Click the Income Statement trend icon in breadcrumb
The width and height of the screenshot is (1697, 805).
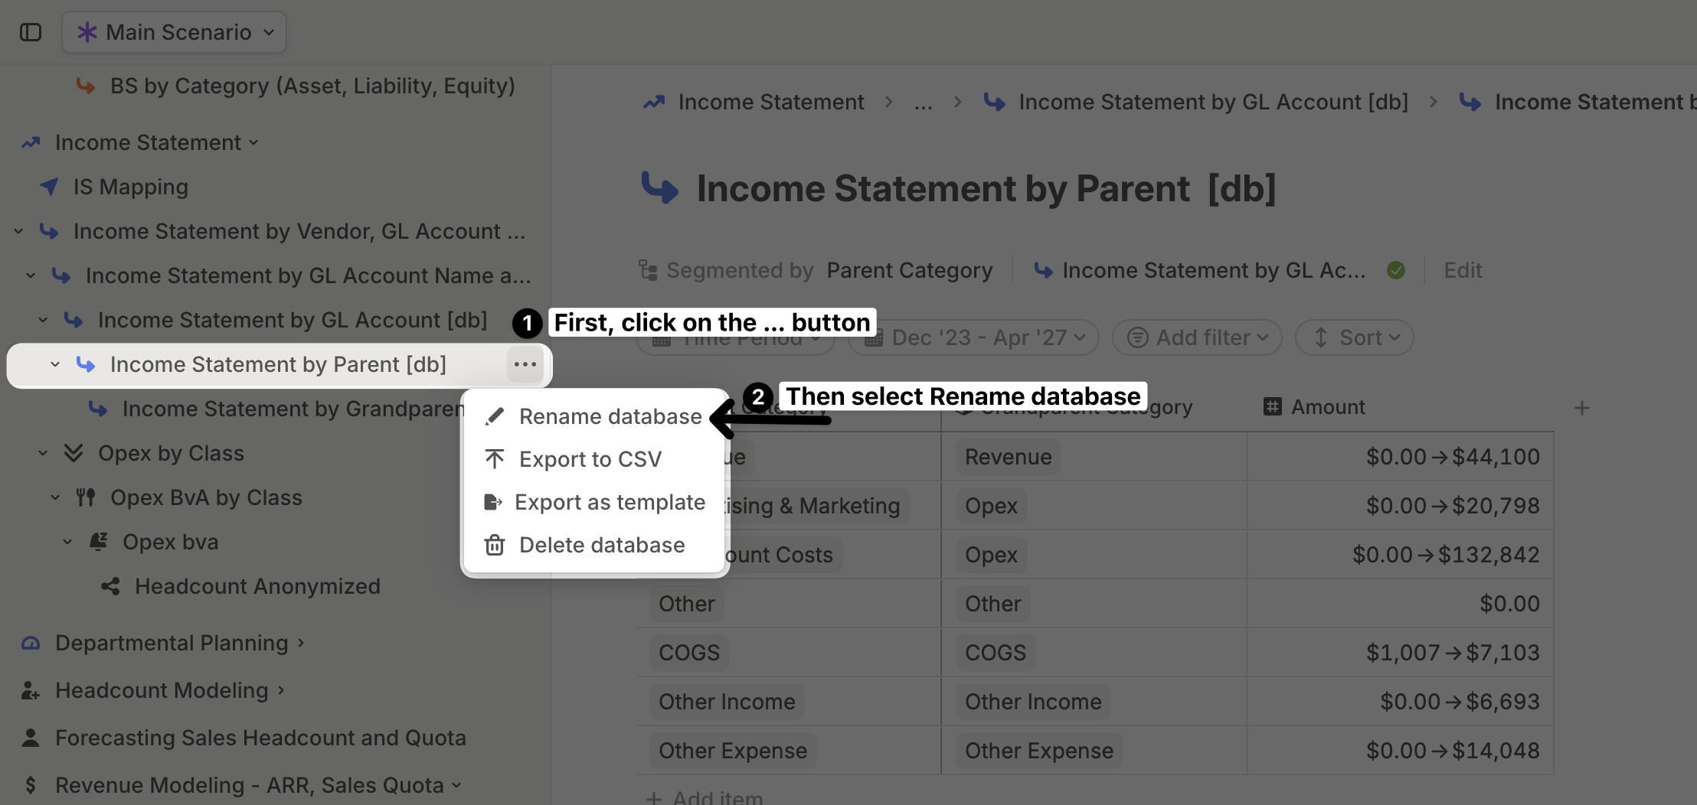(x=654, y=102)
